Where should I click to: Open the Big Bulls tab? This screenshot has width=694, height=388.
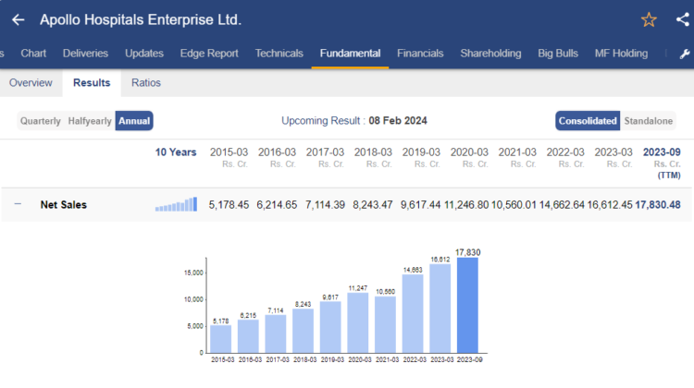click(558, 54)
